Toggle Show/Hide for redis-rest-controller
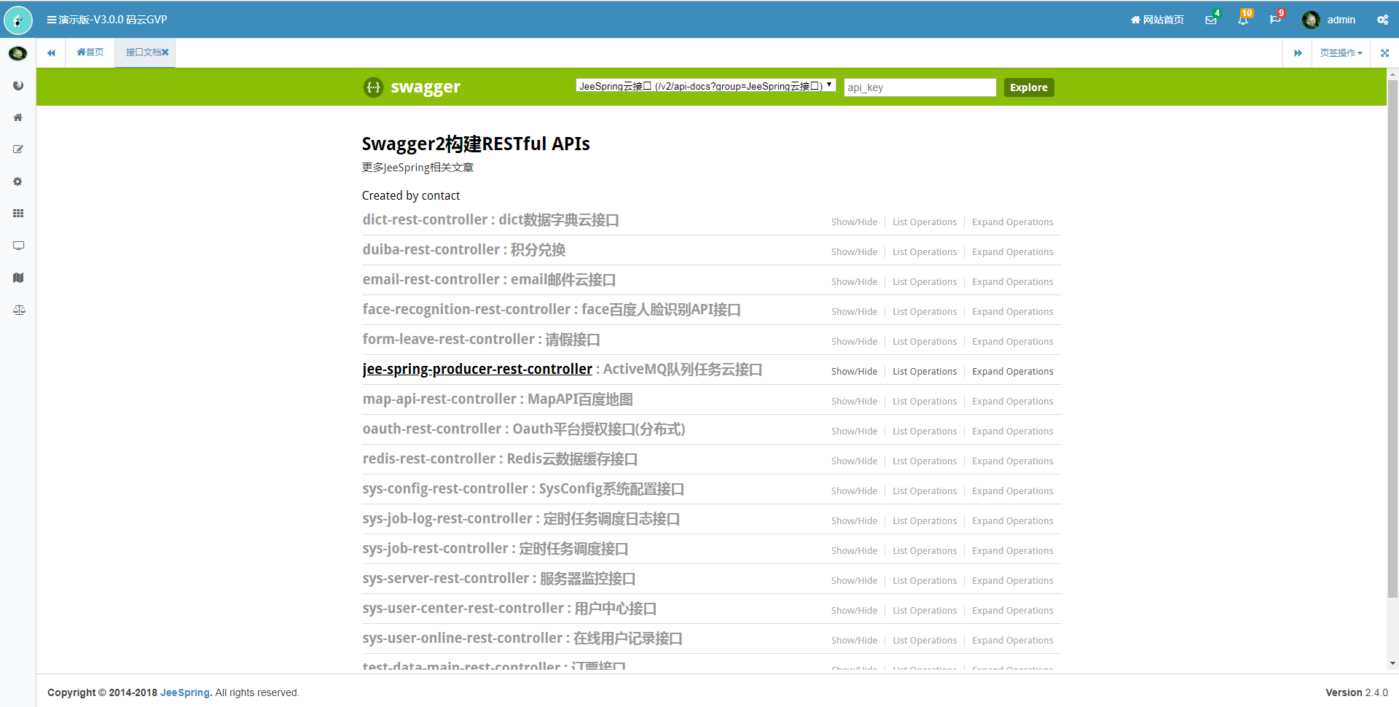1399x707 pixels. tap(854, 461)
